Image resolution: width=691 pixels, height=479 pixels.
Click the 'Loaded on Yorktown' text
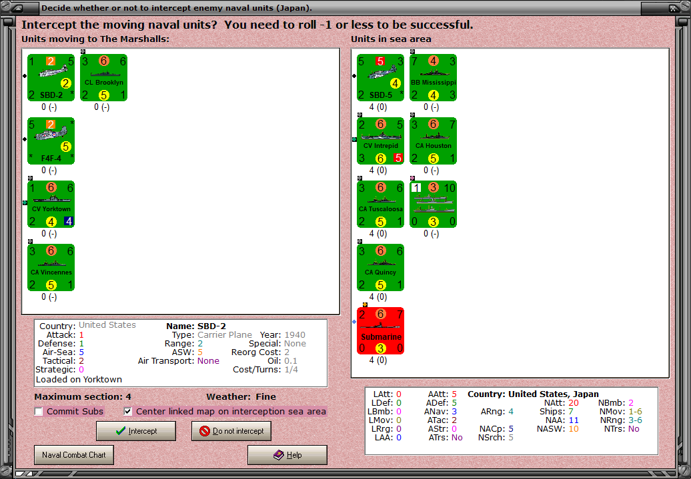[79, 380]
